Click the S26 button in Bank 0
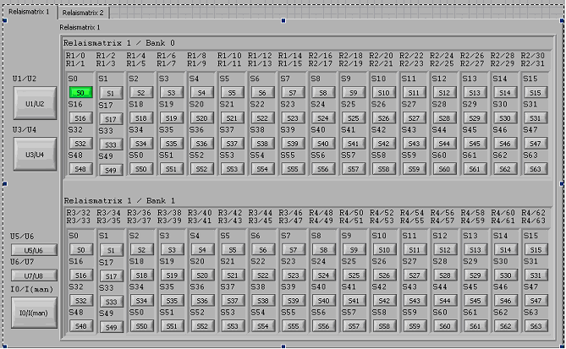This screenshot has height=349, width=566. click(x=384, y=118)
